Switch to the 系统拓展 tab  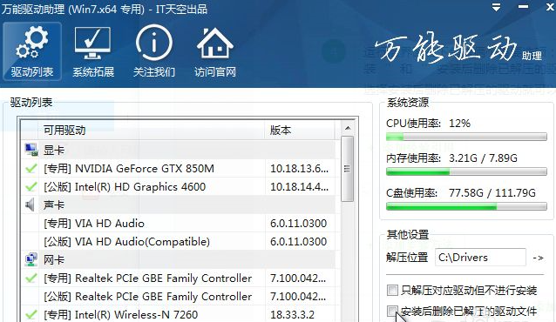[93, 51]
